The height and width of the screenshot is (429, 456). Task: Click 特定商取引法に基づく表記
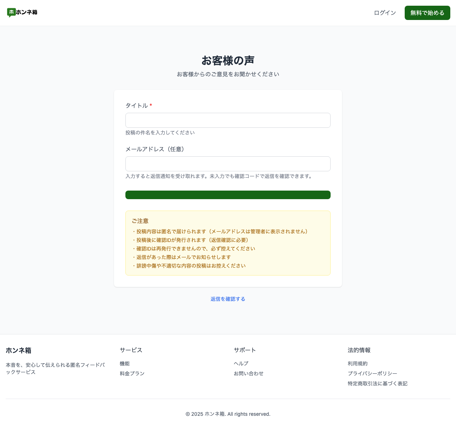tap(377, 384)
